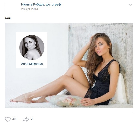Screen dimensions: 136x125
Task: Click the divider line above like button
Action: pyautogui.click(x=69, y=113)
